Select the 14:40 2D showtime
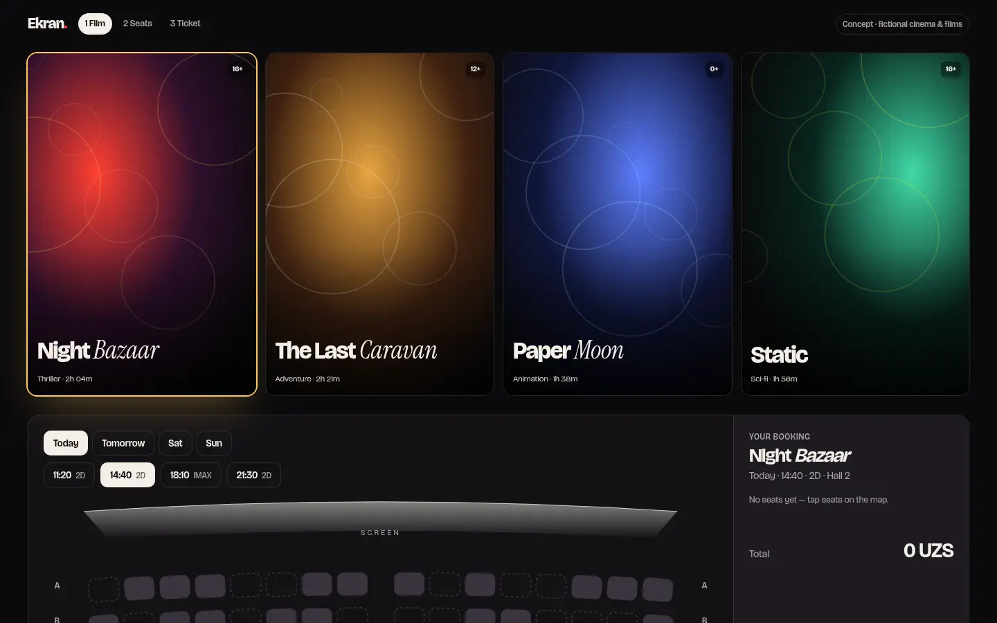997x623 pixels. 127,475
